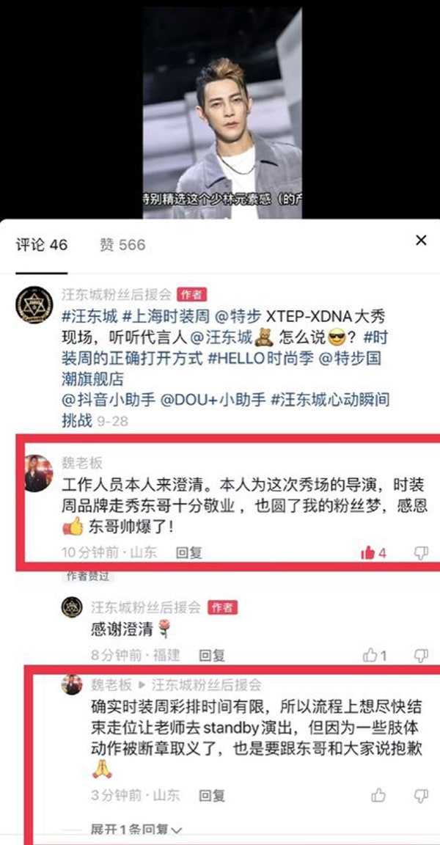Reply to the 3分钟前 山东 comment
The image size is (440, 845).
coord(212,795)
